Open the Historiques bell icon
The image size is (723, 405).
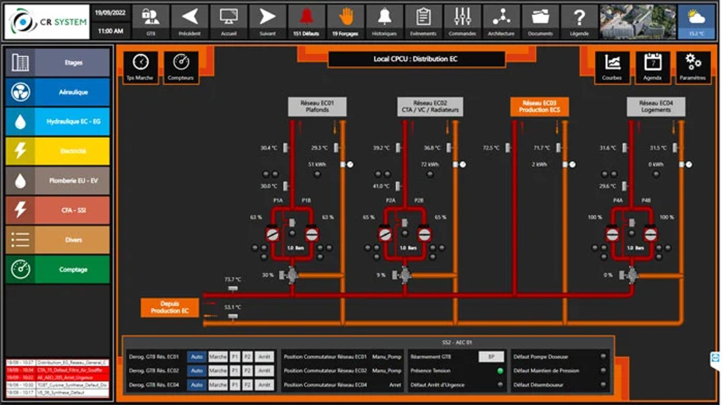[384, 21]
